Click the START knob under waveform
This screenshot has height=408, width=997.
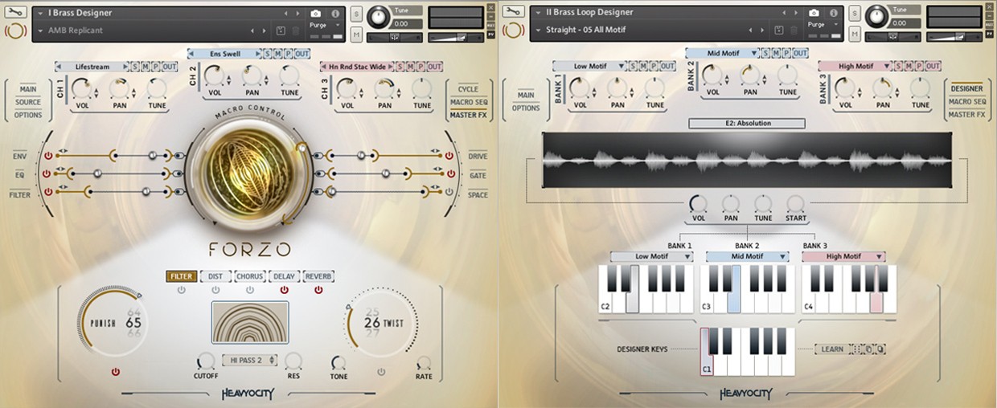pos(795,203)
